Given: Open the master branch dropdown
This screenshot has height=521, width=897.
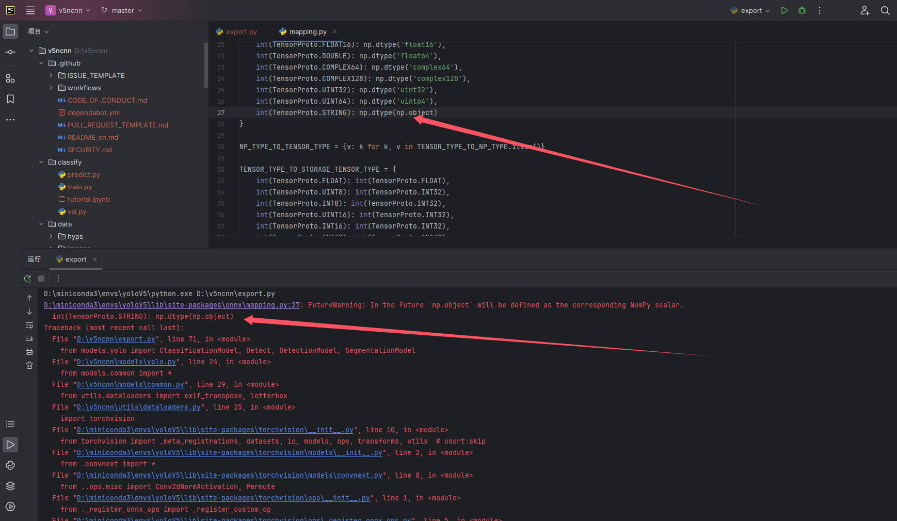Looking at the screenshot, I should pos(122,10).
